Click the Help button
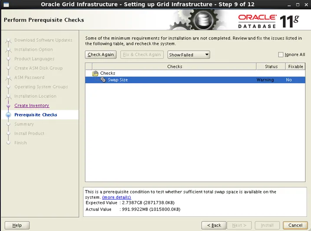311x231 pixels. click(17, 225)
